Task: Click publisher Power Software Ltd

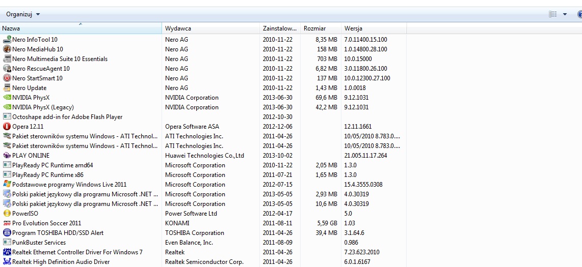Action: (x=191, y=213)
